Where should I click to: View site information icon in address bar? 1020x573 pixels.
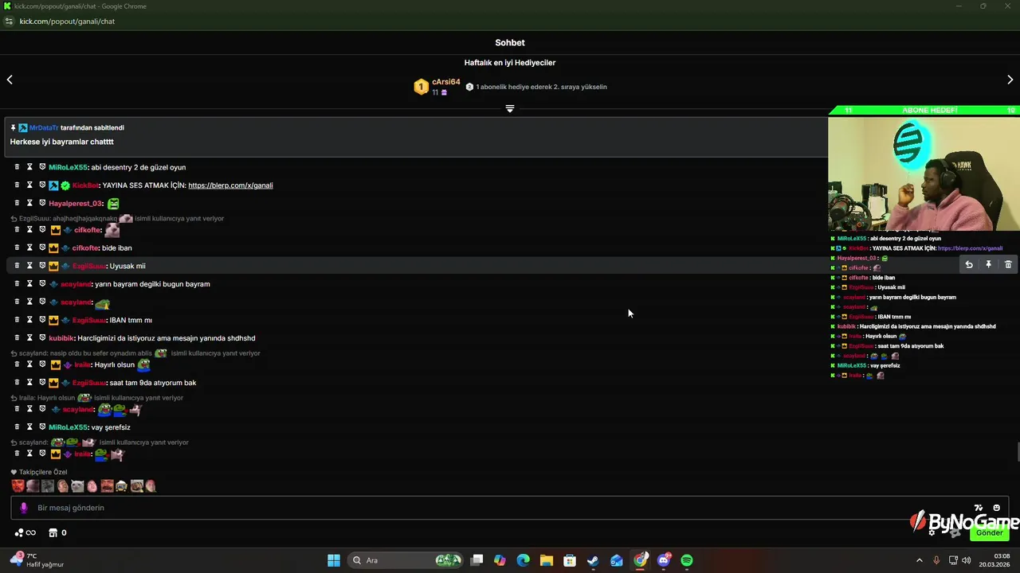click(x=10, y=21)
